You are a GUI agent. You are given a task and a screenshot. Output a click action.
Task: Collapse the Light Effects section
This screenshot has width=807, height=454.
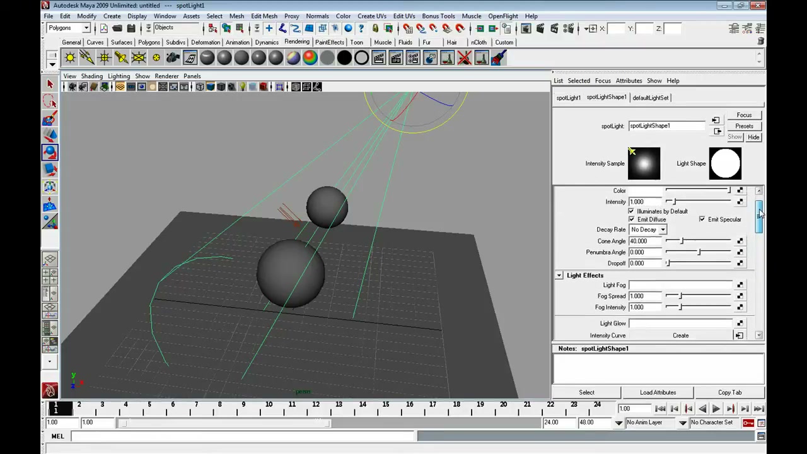(x=559, y=276)
